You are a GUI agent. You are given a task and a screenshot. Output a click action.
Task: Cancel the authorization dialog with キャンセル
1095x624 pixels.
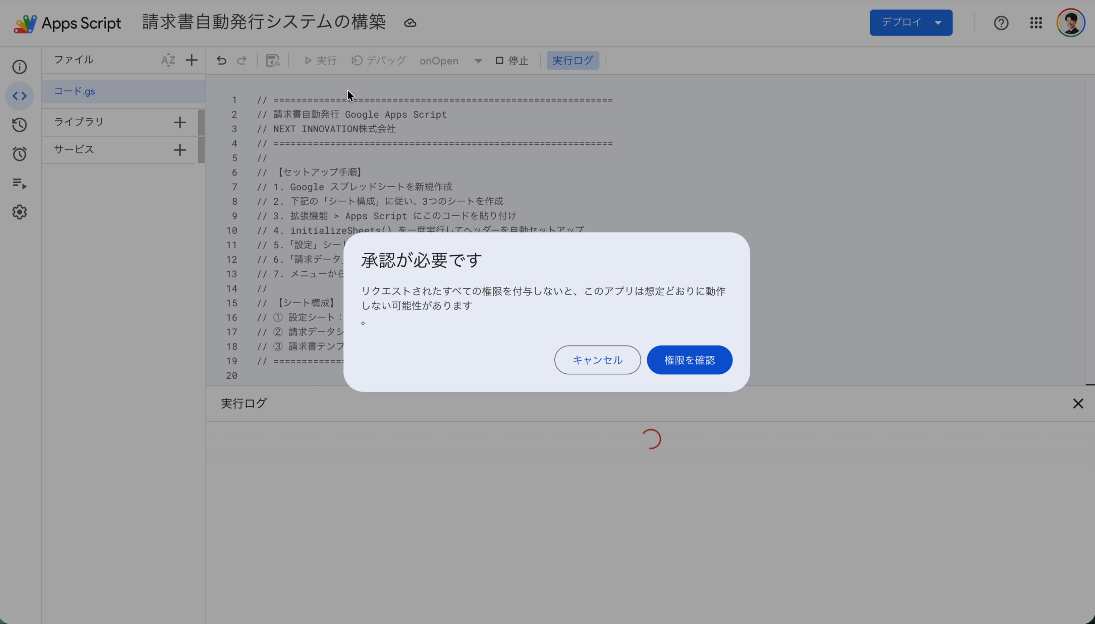597,360
